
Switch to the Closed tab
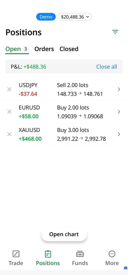(x=69, y=49)
